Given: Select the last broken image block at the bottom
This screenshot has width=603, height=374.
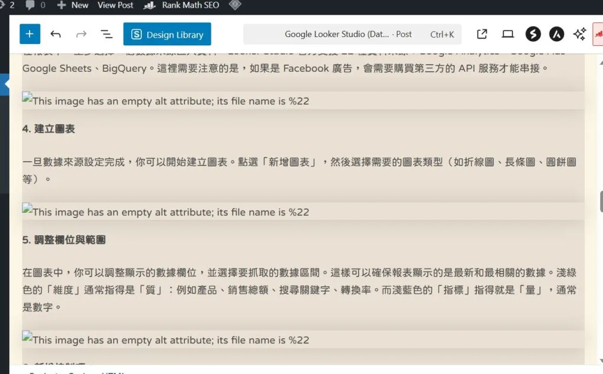Looking at the screenshot, I should coord(303,339).
